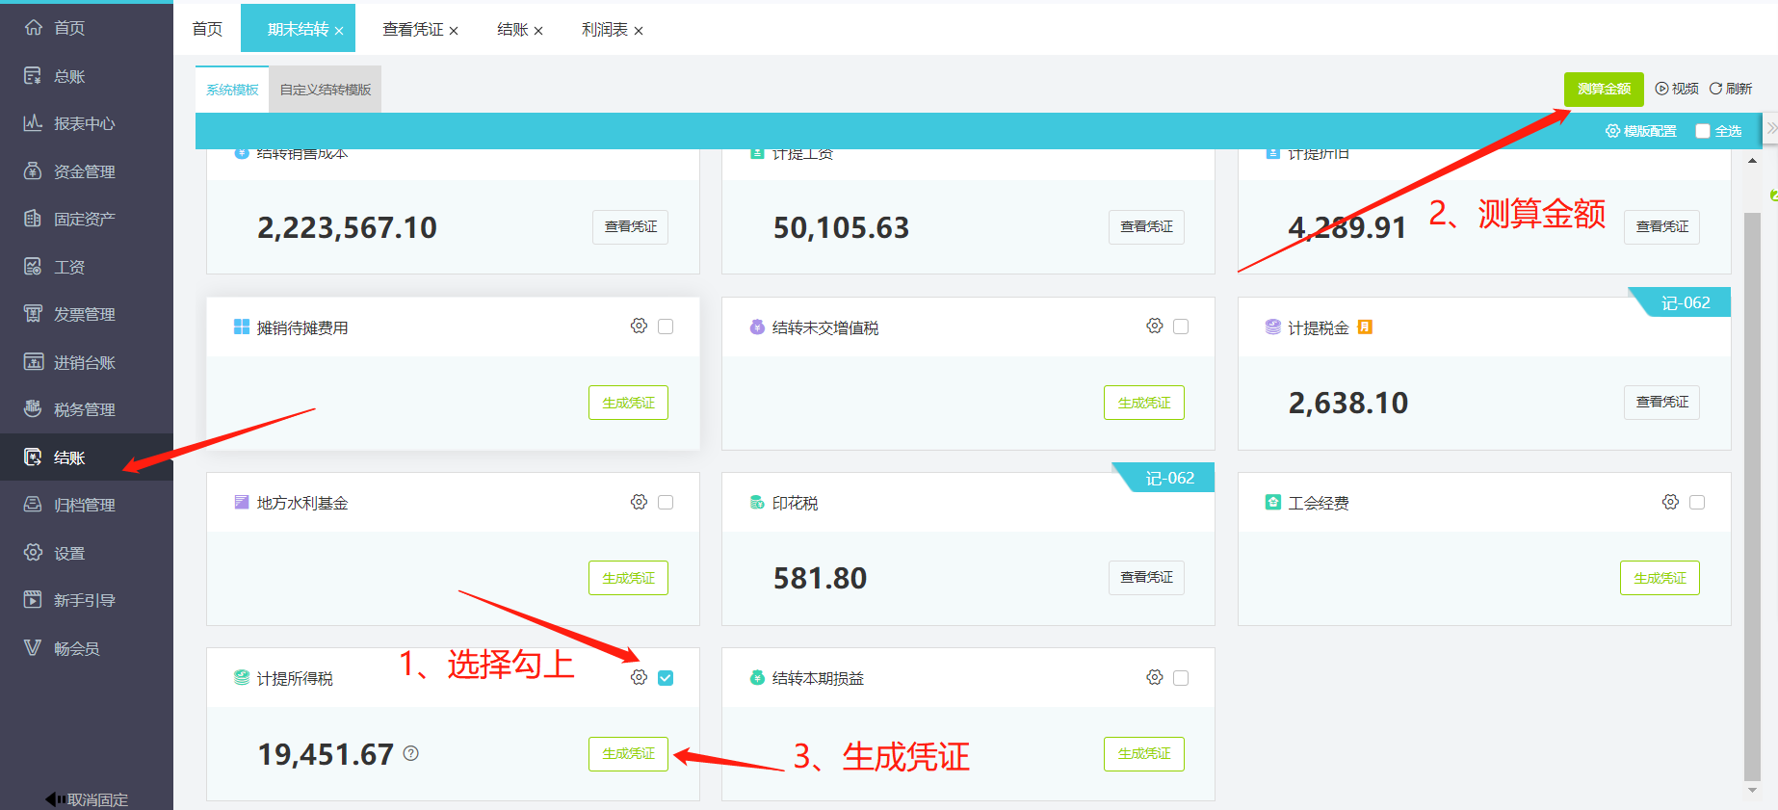Click 查看凭证 on 计提税金 card
Image resolution: width=1778 pixels, height=810 pixels.
(x=1662, y=402)
